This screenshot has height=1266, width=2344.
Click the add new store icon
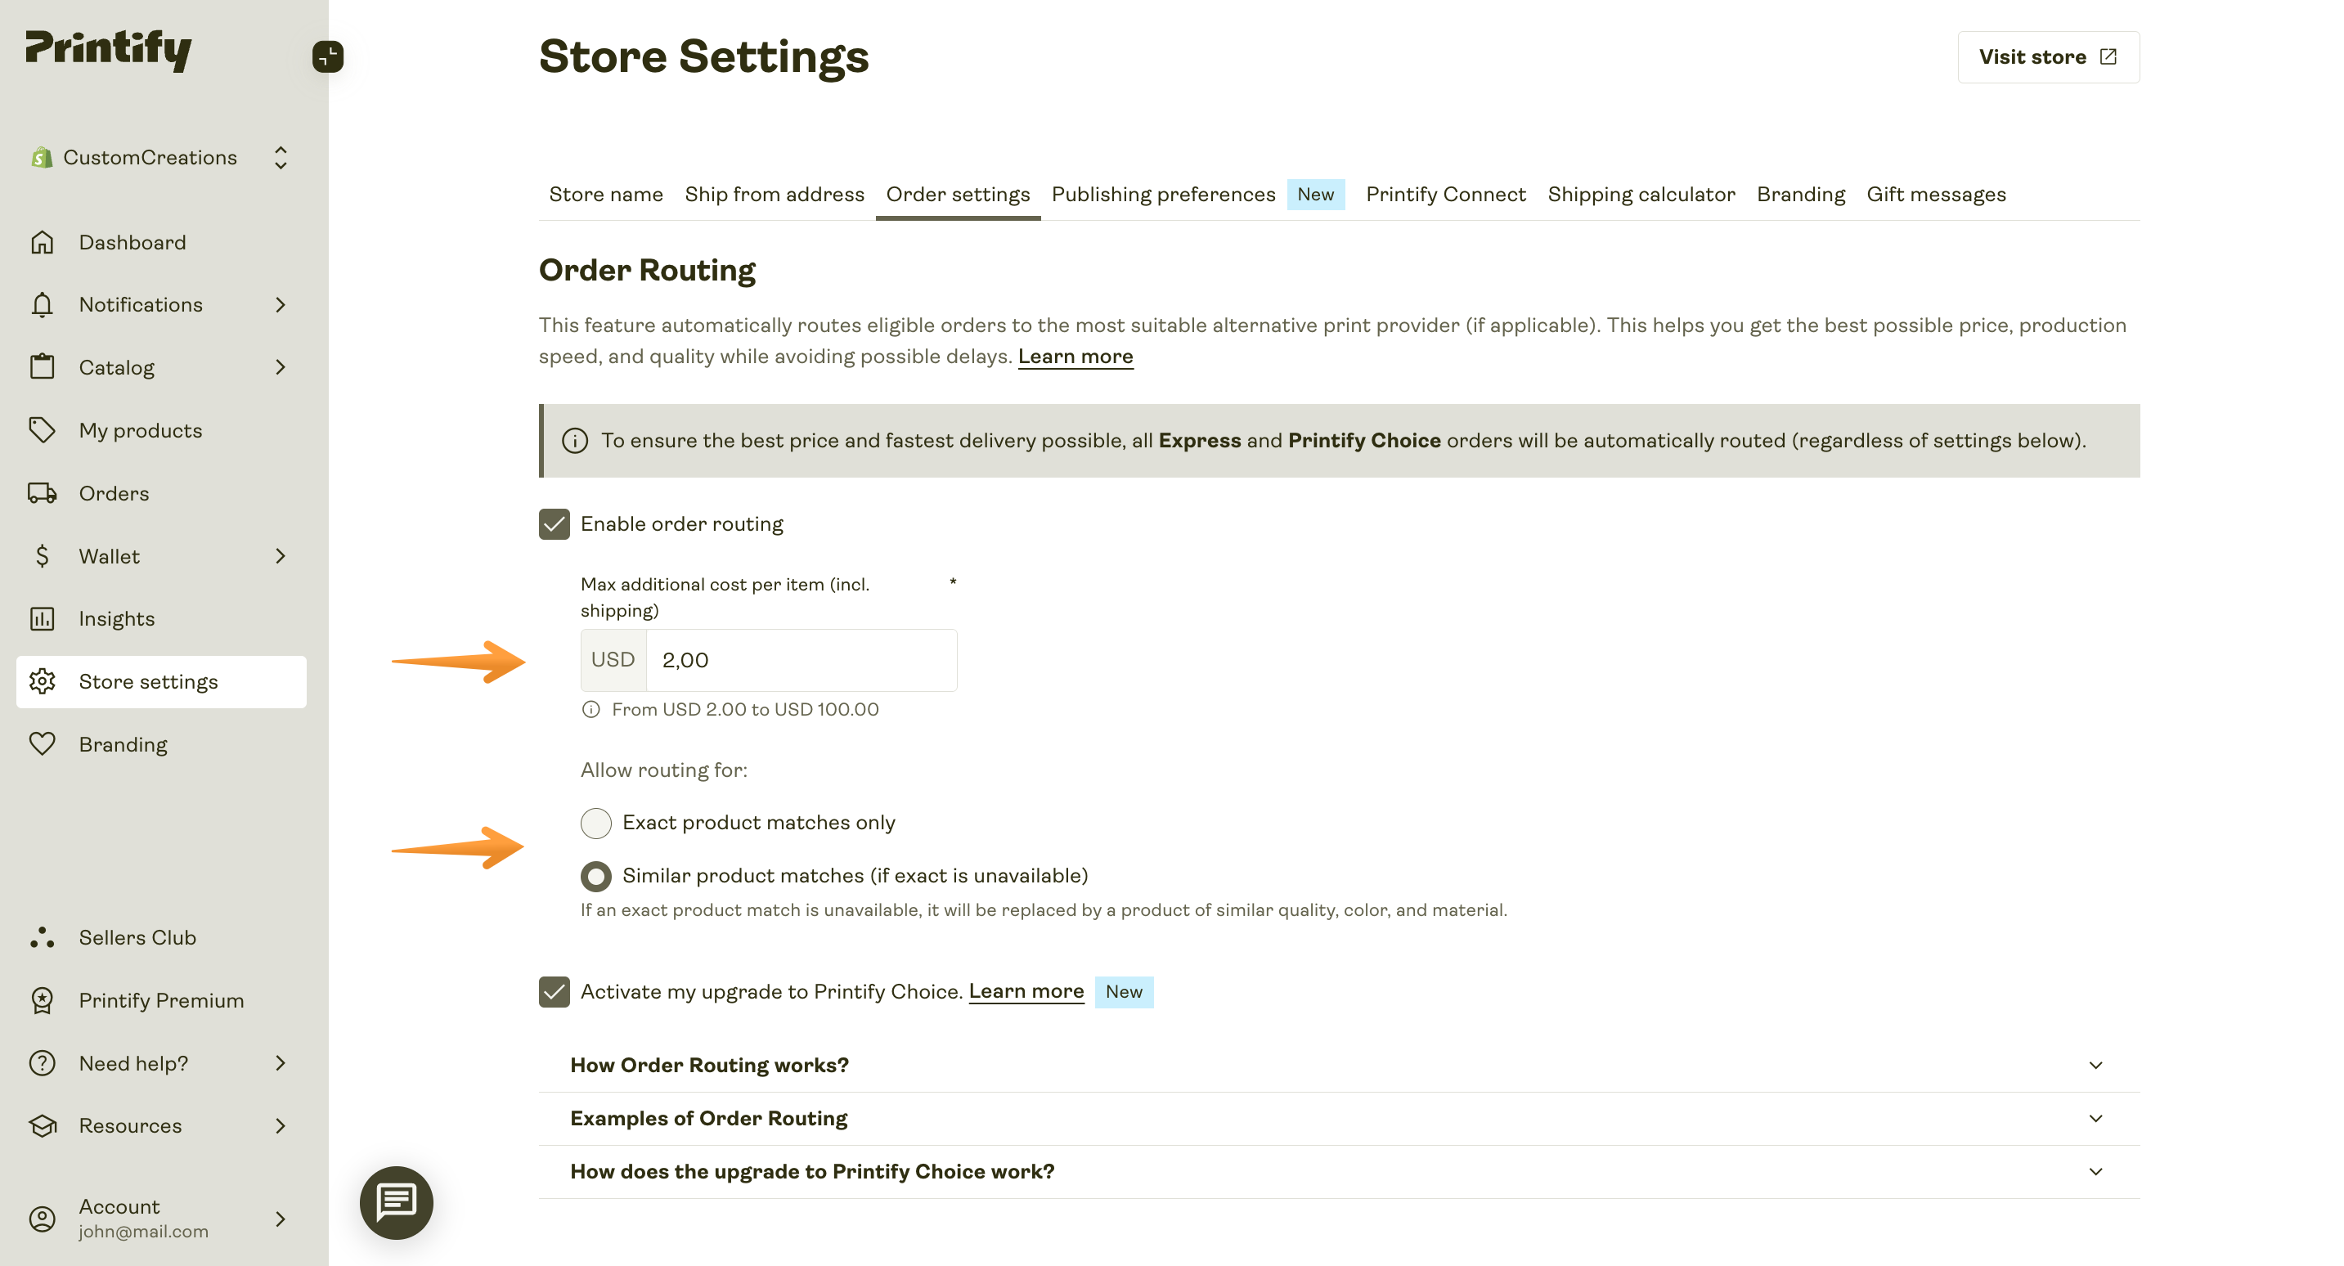[328, 56]
